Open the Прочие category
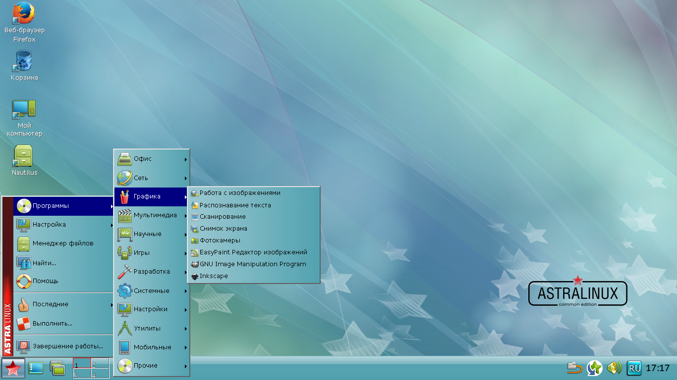The image size is (677, 380). pyautogui.click(x=152, y=366)
